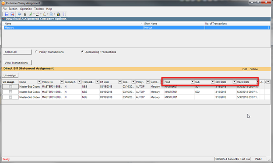Open the Eff Date column filter dropdown
273x163 pixels.
(x=120, y=82)
